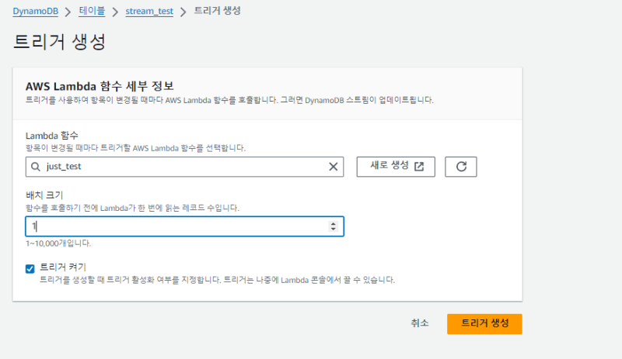Screen dimensions: 622x359
Task: Click the 배치 크기 field label
Action: coord(44,197)
